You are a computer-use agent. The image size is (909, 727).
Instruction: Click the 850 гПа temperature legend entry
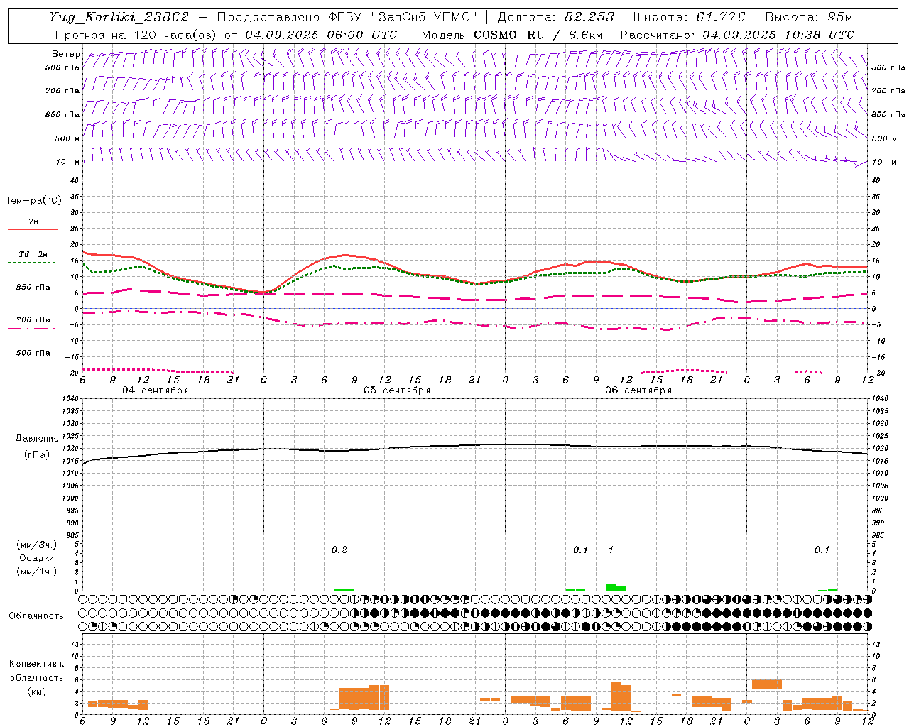[33, 288]
